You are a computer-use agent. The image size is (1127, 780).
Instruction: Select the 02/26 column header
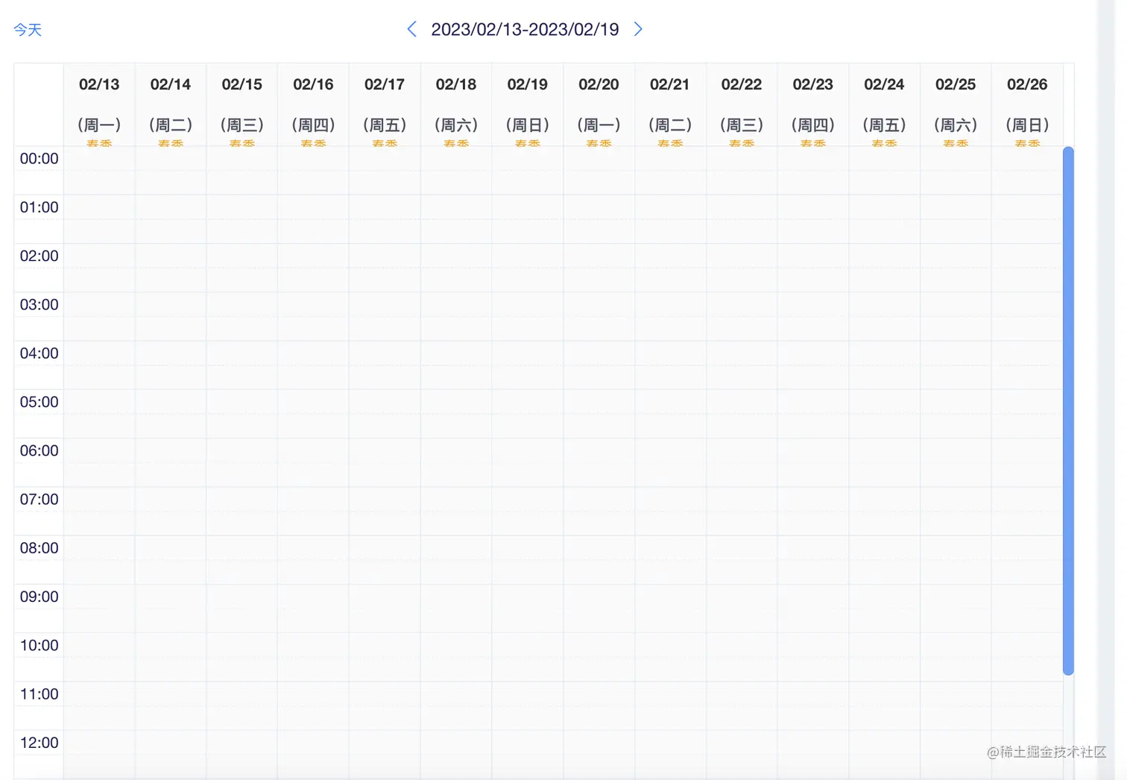(x=1027, y=104)
